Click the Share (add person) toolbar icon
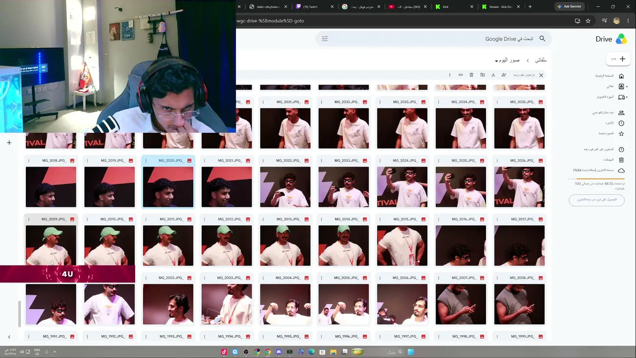The width and height of the screenshot is (636, 358). coord(504,75)
